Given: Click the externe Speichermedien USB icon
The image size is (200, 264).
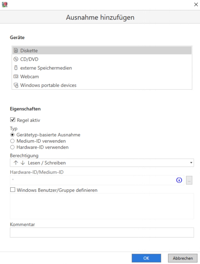Looking at the screenshot, I should (x=16, y=68).
